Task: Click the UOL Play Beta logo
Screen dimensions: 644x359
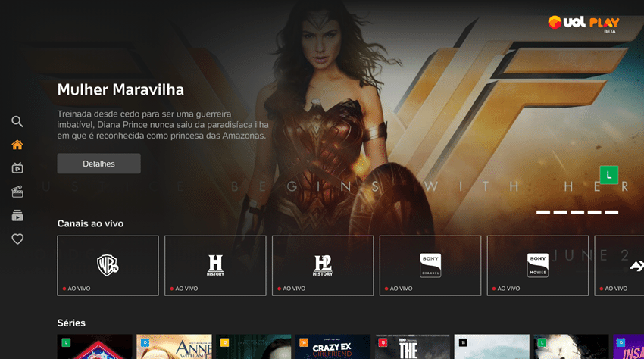Action: tap(583, 23)
